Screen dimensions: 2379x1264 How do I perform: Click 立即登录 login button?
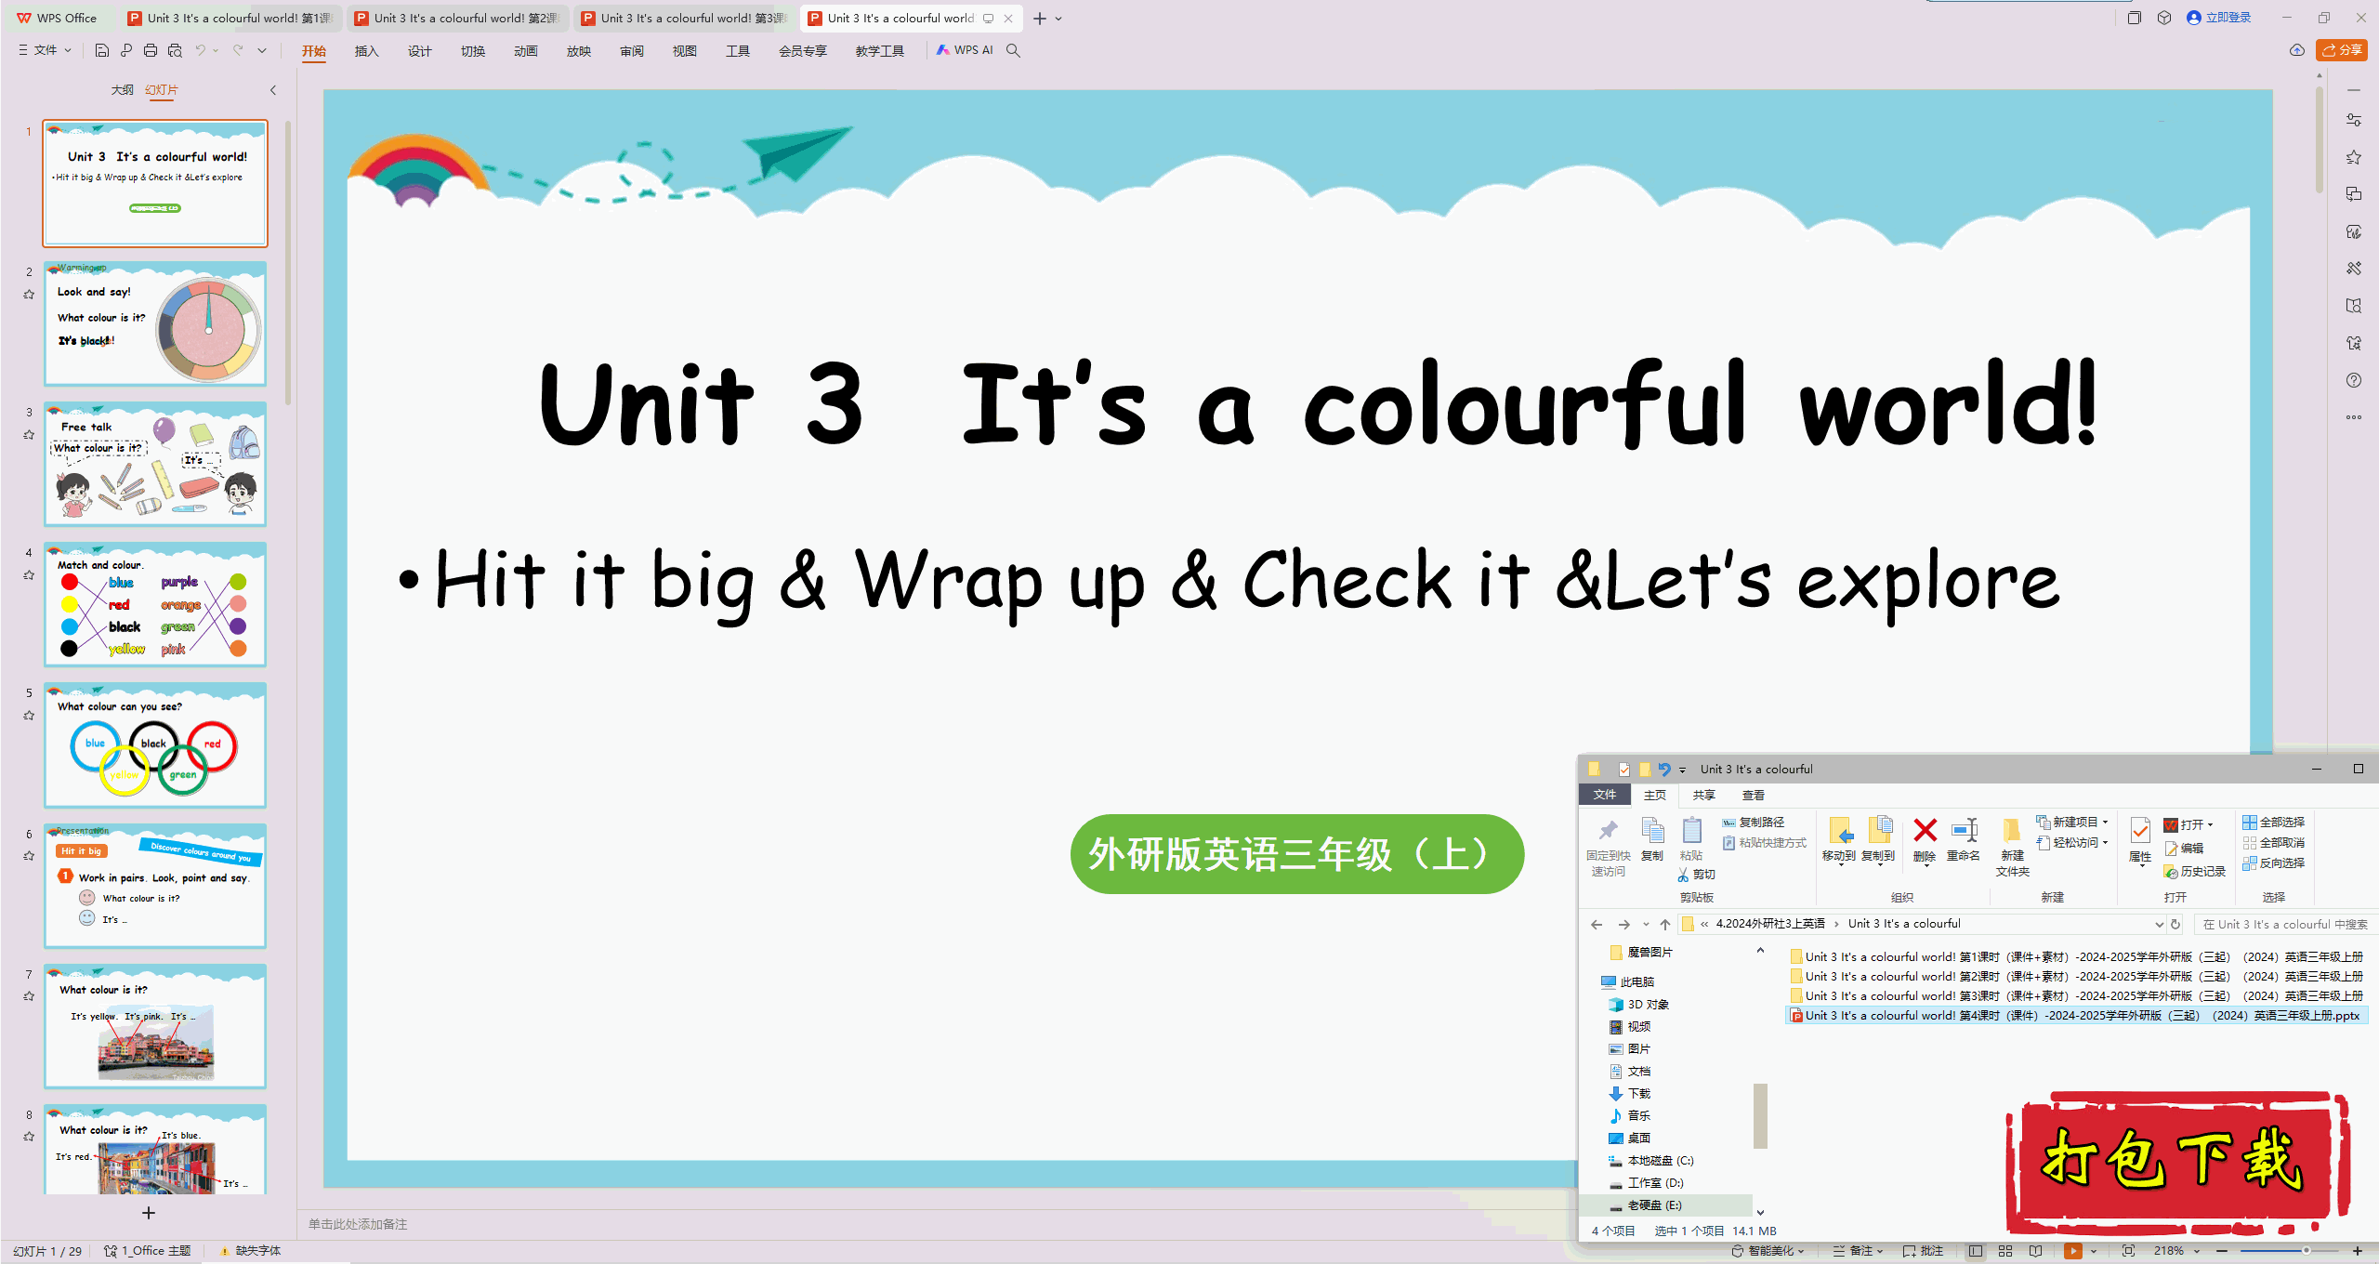2219,18
